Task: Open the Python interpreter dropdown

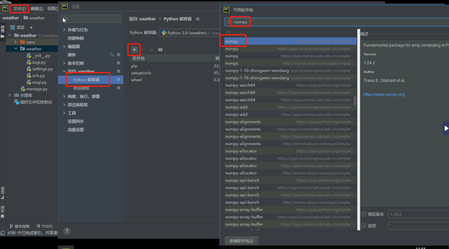Action: pos(190,33)
